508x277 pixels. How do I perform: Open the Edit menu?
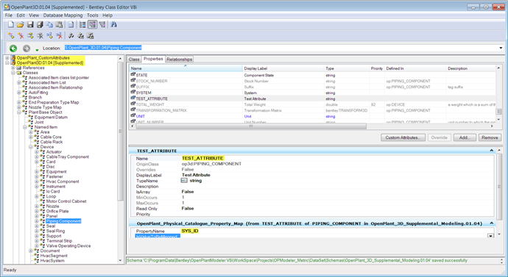pyautogui.click(x=21, y=15)
